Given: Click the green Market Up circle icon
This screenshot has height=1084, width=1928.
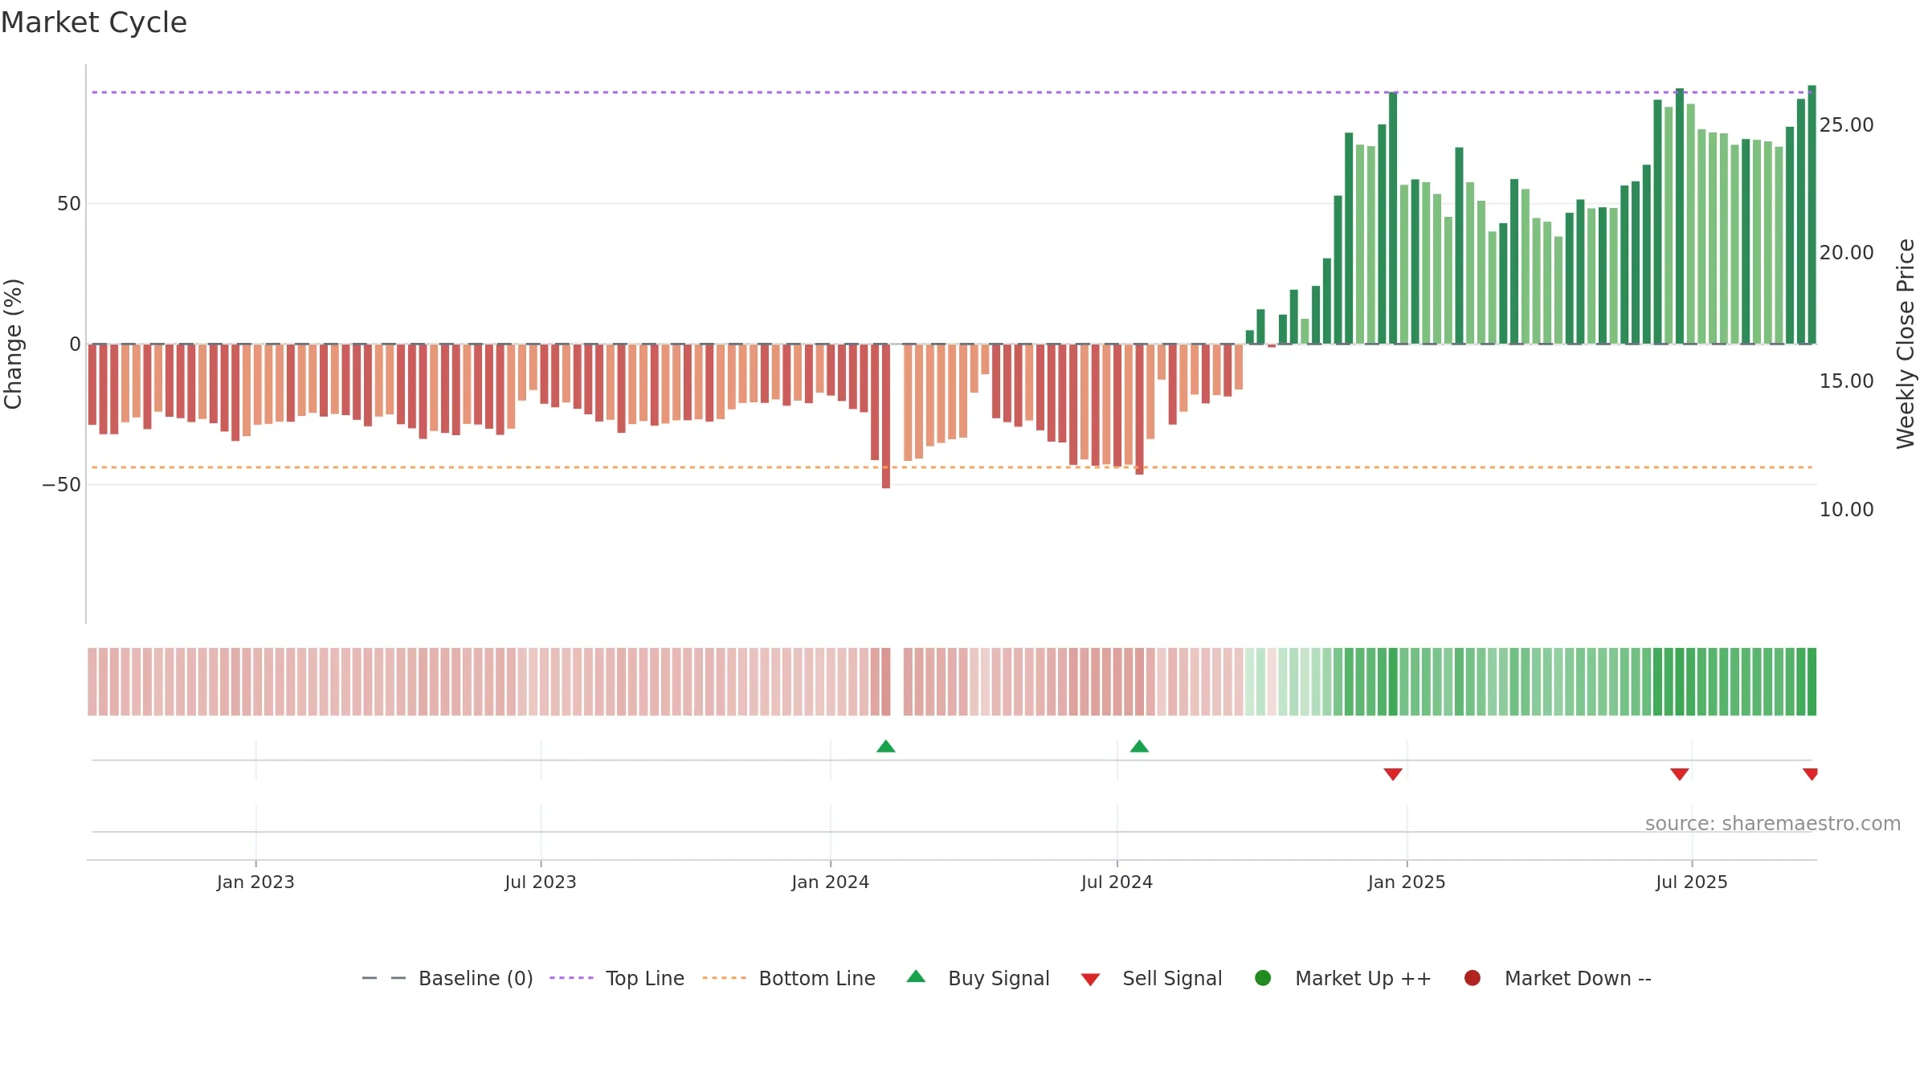Looking at the screenshot, I should point(1263,978).
